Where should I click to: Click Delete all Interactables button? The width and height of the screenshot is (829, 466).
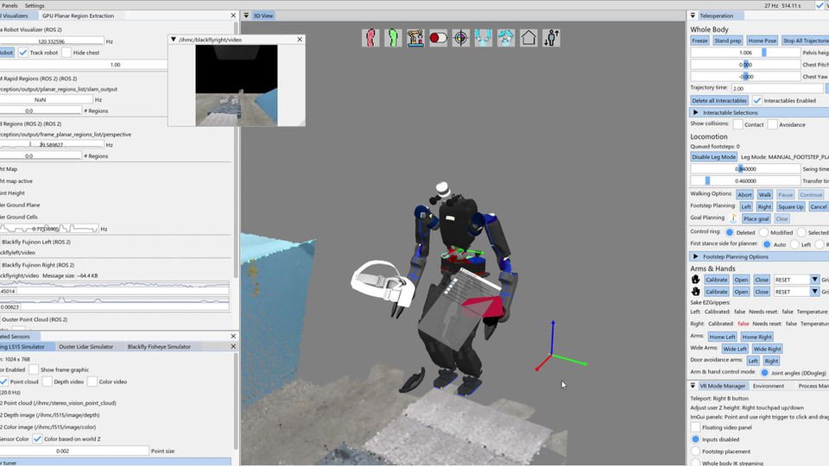[719, 100]
